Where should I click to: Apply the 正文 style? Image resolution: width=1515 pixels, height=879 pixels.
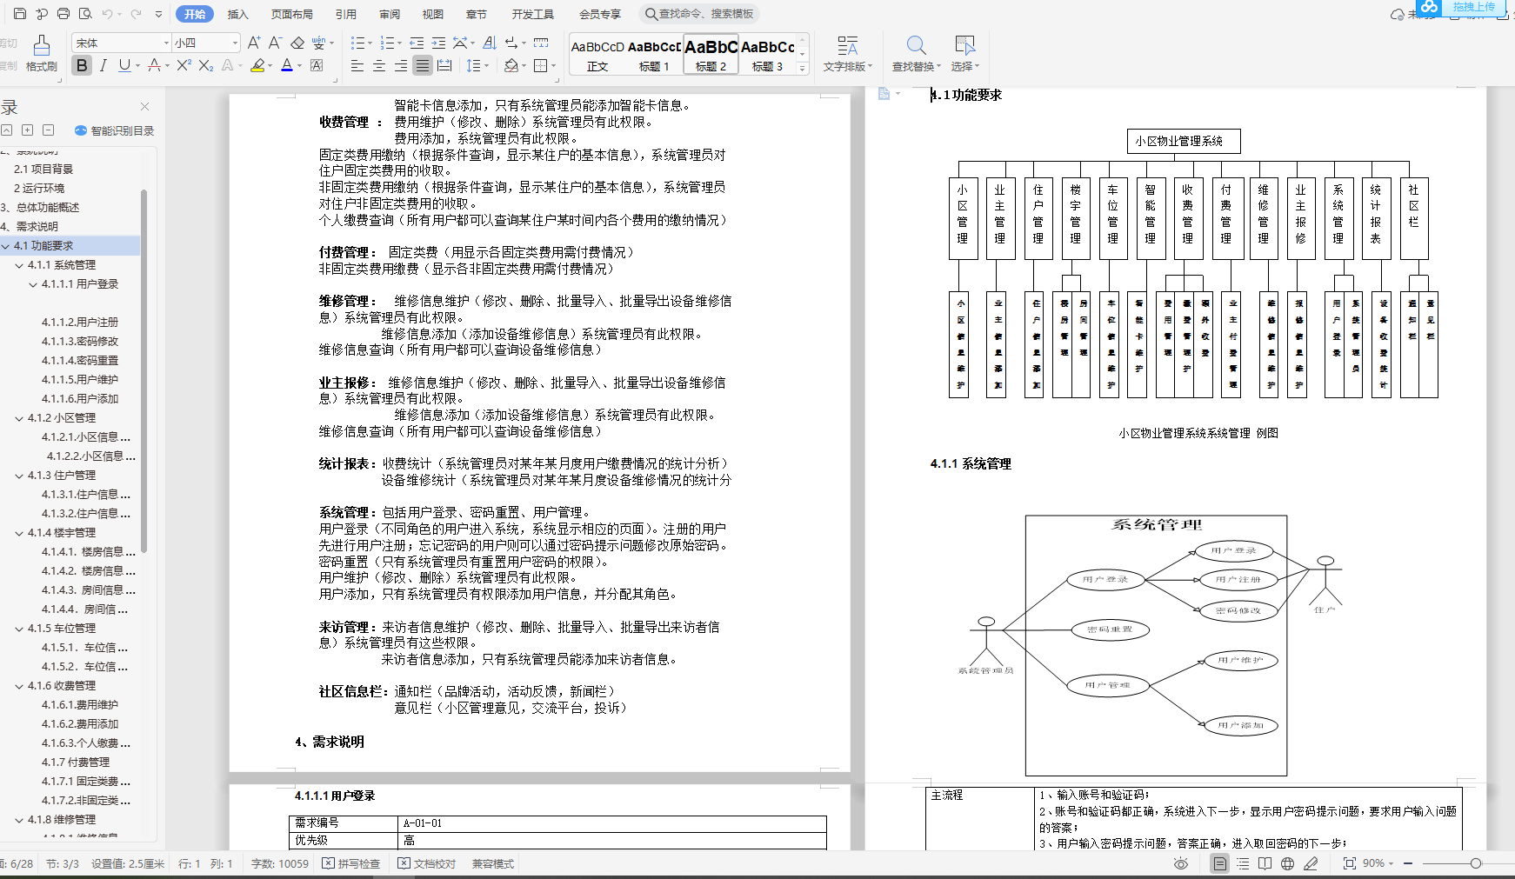click(597, 56)
